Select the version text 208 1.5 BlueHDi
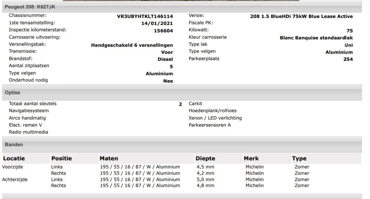 tap(301, 16)
